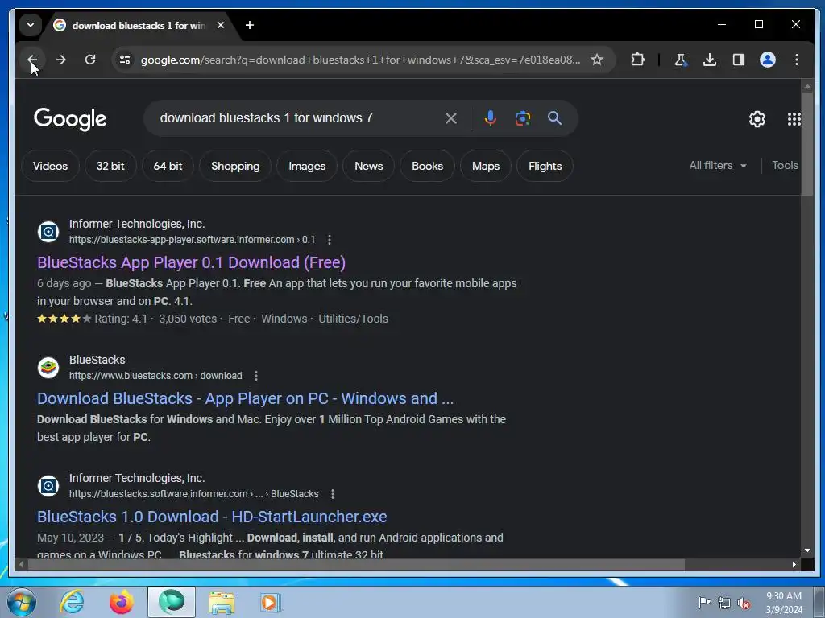Screen dimensions: 825x618
Task: Switch to Books results
Action: tap(427, 166)
